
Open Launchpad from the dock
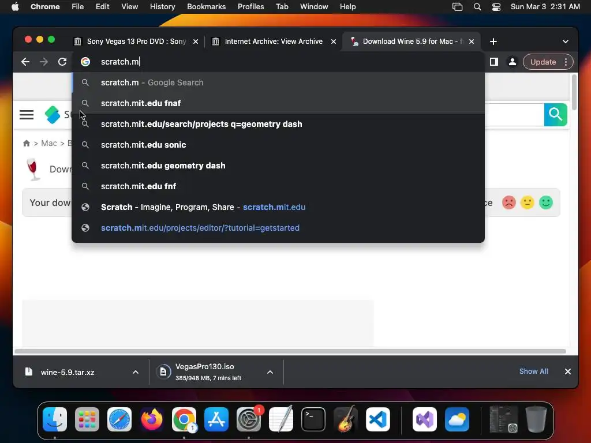[x=87, y=419]
